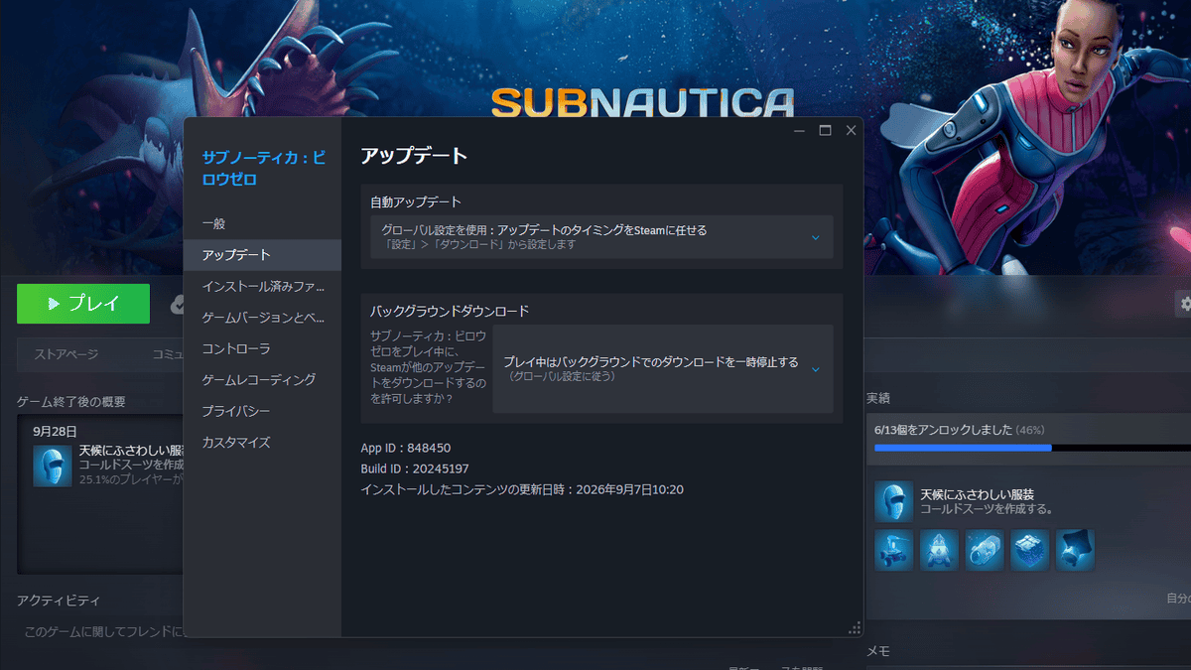Click the 6/13個をアンロックしました text
Image resolution: width=1191 pixels, height=670 pixels.
[x=943, y=430]
